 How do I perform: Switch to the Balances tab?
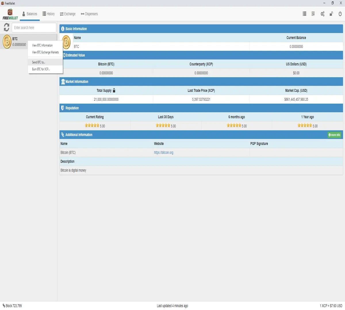pos(30,14)
